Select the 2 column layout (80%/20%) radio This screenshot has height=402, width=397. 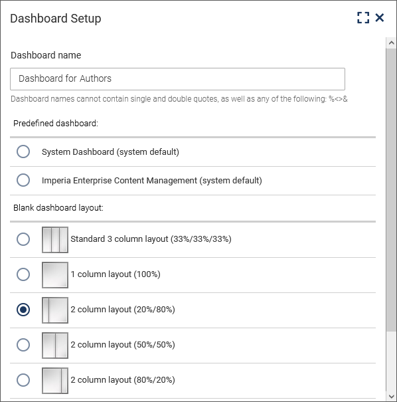[x=23, y=380]
